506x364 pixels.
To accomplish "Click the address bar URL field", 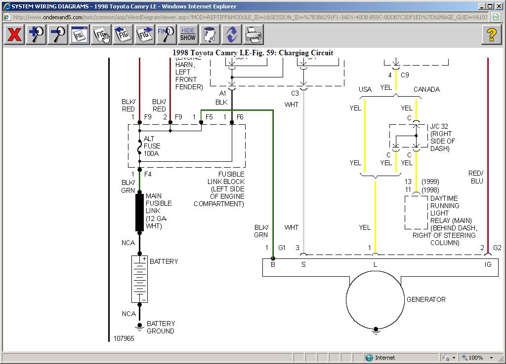I will tap(247, 17).
